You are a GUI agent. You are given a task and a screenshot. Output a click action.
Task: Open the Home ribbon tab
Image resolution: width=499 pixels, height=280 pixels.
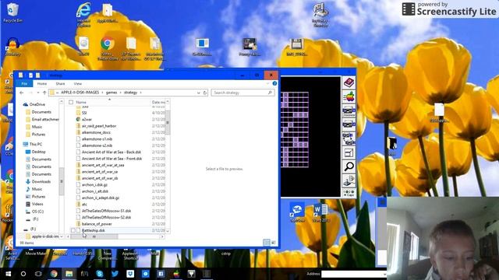tap(42, 84)
